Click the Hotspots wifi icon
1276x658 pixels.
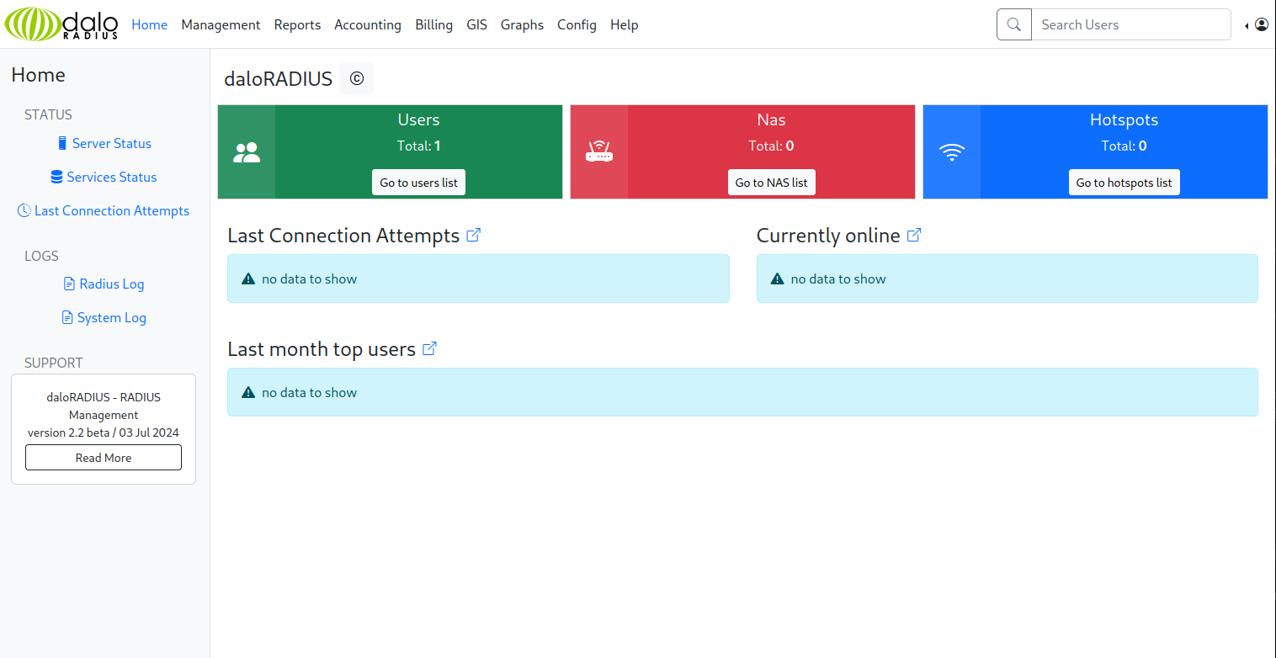tap(952, 152)
